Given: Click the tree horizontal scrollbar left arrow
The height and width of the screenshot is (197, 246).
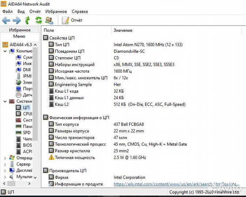Looking at the screenshot, I should click(4, 184).
